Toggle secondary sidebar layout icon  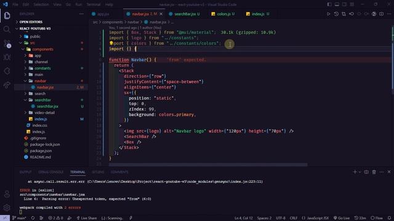(x=345, y=4)
